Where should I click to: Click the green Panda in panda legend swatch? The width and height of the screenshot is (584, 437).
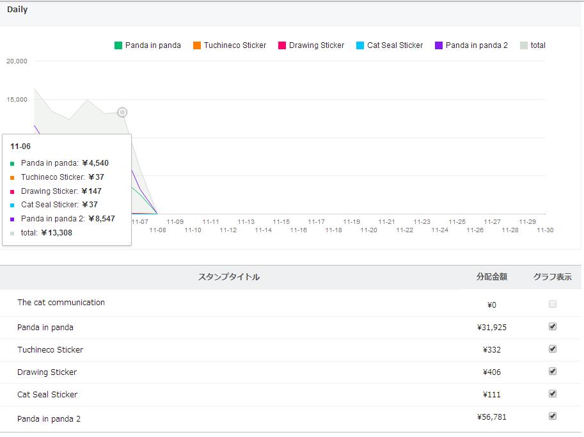(118, 45)
